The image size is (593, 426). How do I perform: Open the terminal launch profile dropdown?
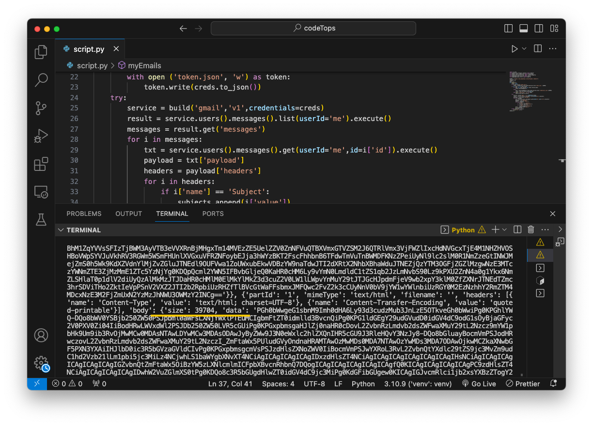(x=504, y=229)
